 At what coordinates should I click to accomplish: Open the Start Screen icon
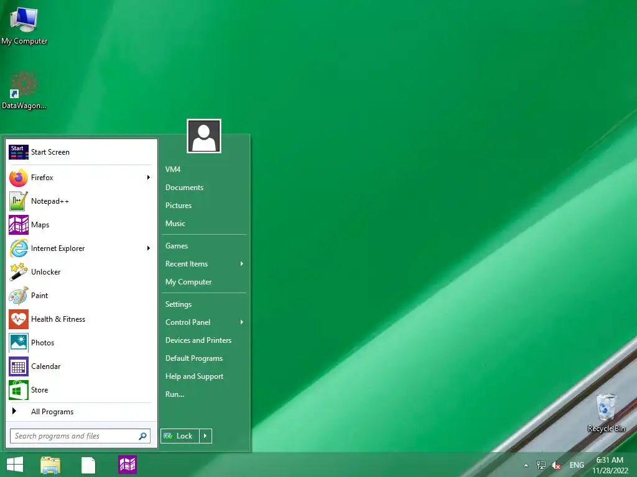(x=19, y=152)
